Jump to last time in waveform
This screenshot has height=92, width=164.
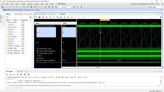point(61,17)
